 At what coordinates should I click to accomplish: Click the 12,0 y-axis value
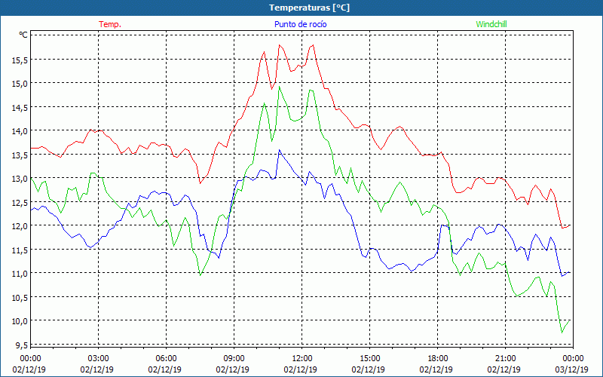tap(20, 226)
